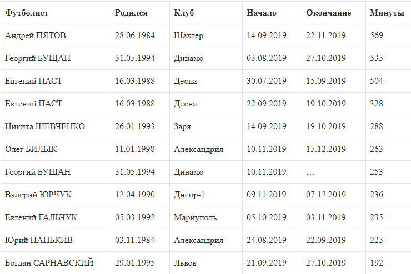Click the player name Андрей ПЯТОВ
The width and height of the screenshot is (411, 274).
point(36,35)
